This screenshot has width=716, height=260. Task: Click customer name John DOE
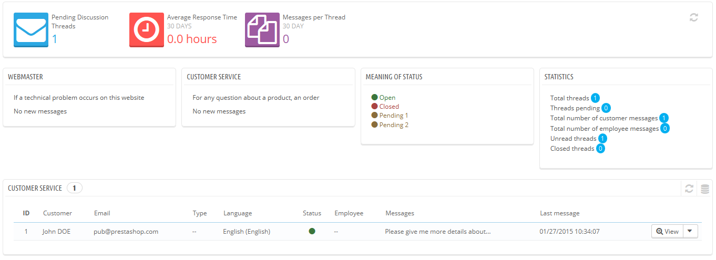pyautogui.click(x=56, y=231)
